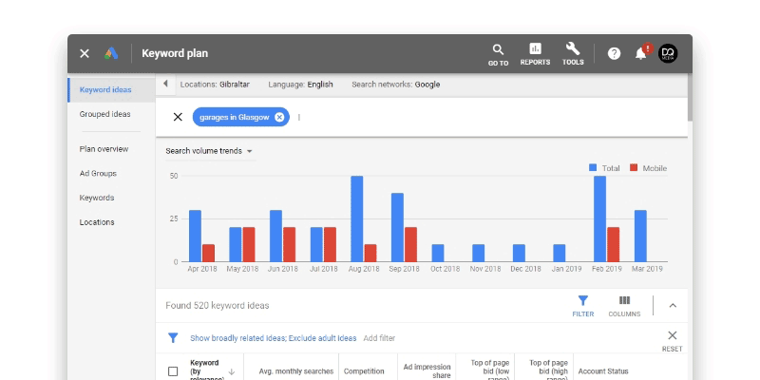The image size is (760, 380).
Task: Open Plan overview
Action: click(x=104, y=149)
